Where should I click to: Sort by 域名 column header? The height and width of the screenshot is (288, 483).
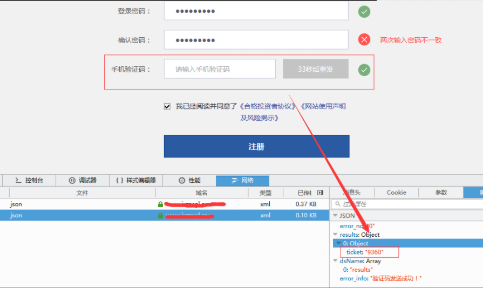click(201, 193)
